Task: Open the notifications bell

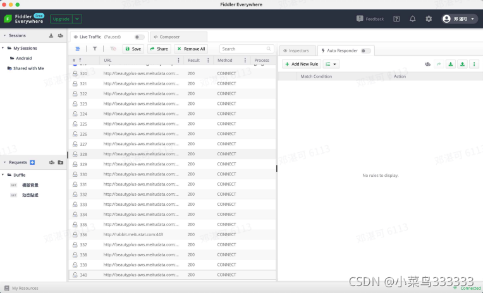Action: (x=412, y=19)
